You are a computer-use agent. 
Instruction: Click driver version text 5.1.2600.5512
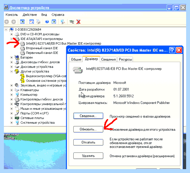point(123,96)
